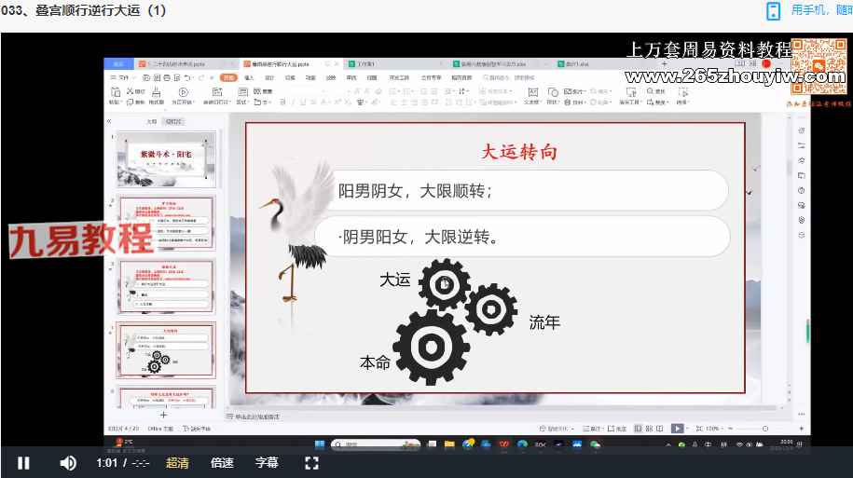Enter fullscreen with the expand icon

312,463
